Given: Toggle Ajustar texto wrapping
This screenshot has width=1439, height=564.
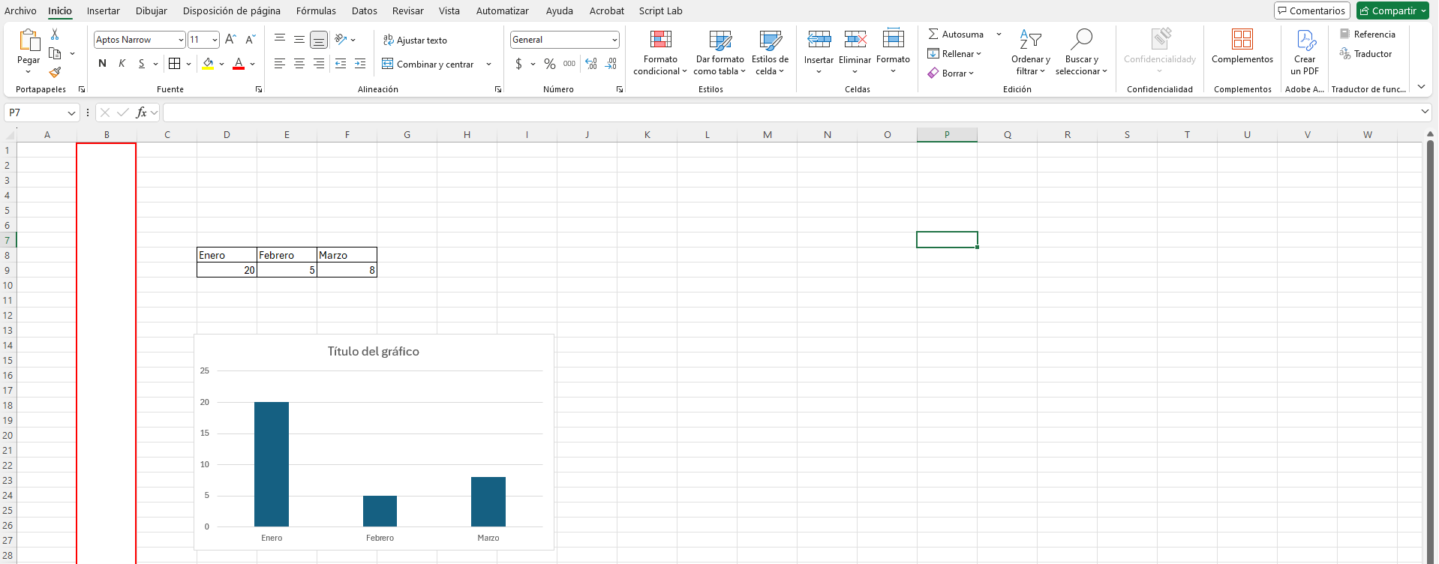Looking at the screenshot, I should pyautogui.click(x=415, y=40).
